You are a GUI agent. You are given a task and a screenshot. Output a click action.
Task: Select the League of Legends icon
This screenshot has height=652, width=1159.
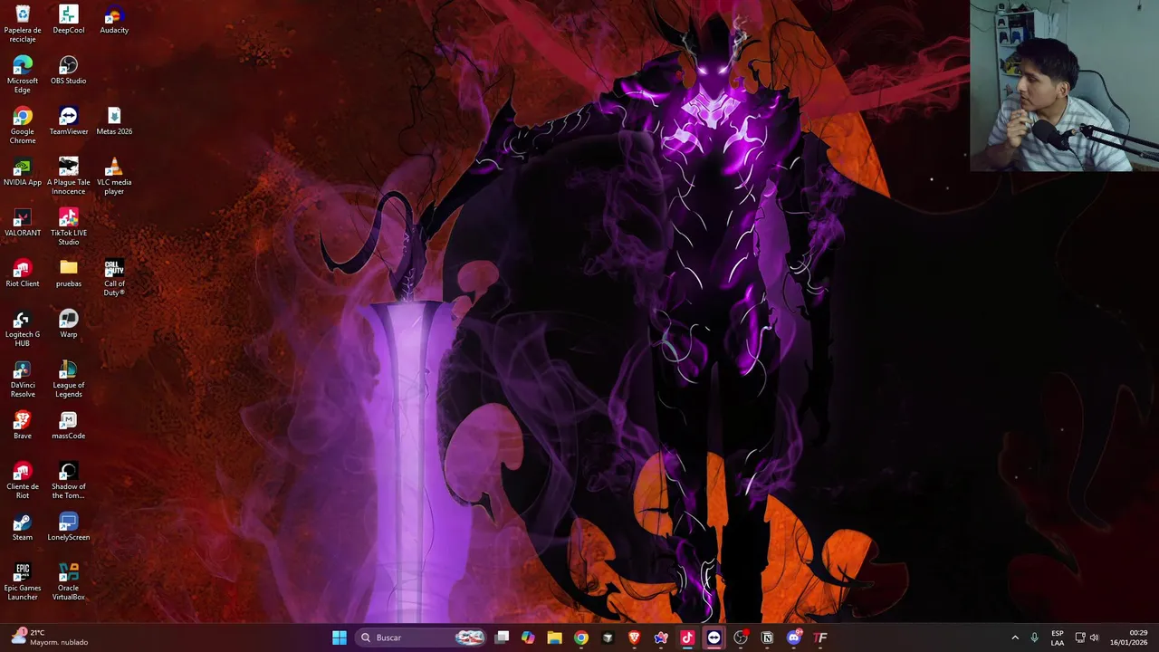(69, 379)
